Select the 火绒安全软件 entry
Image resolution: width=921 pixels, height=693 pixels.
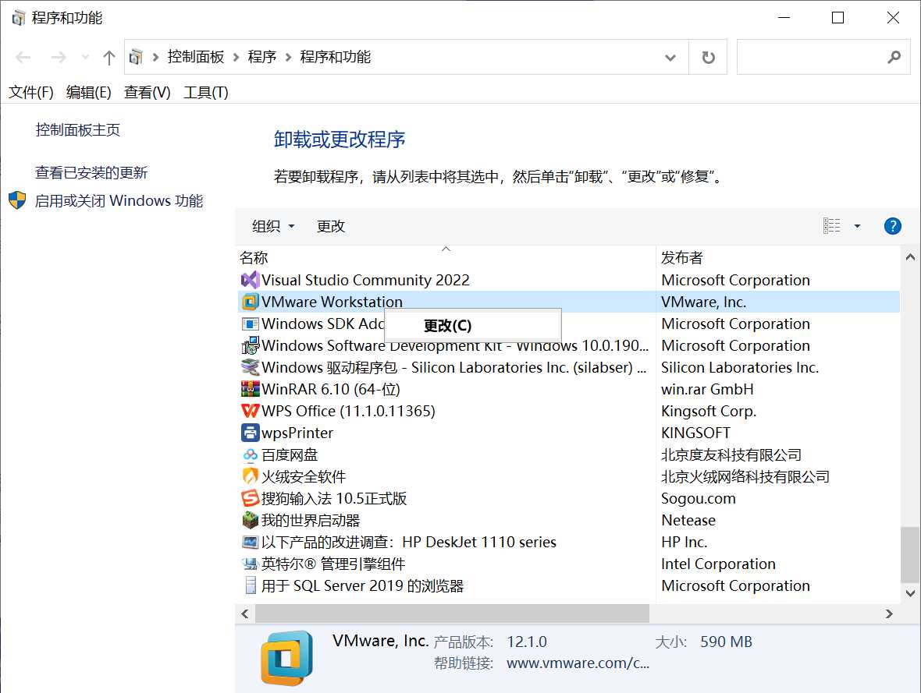coord(303,476)
